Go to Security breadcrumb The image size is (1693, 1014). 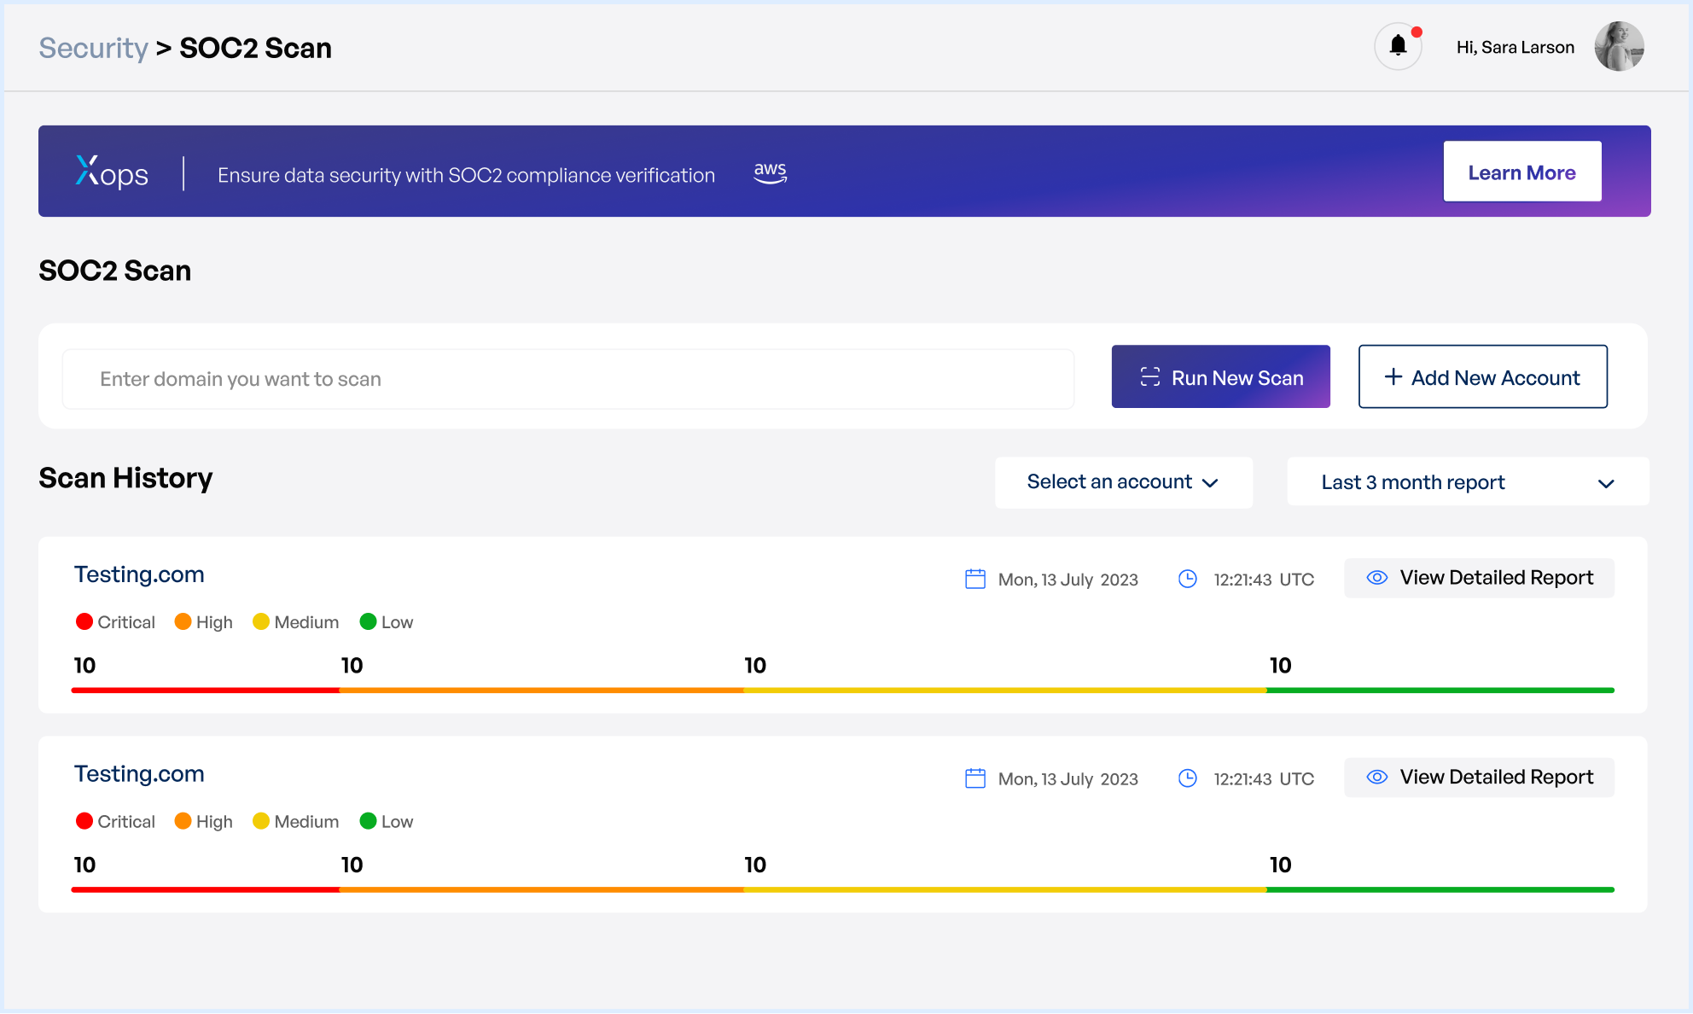[94, 48]
